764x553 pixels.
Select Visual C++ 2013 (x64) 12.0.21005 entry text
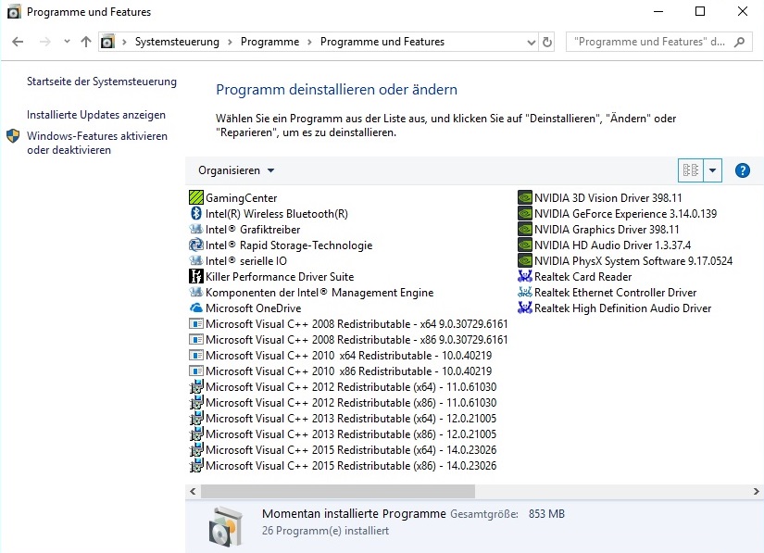351,419
